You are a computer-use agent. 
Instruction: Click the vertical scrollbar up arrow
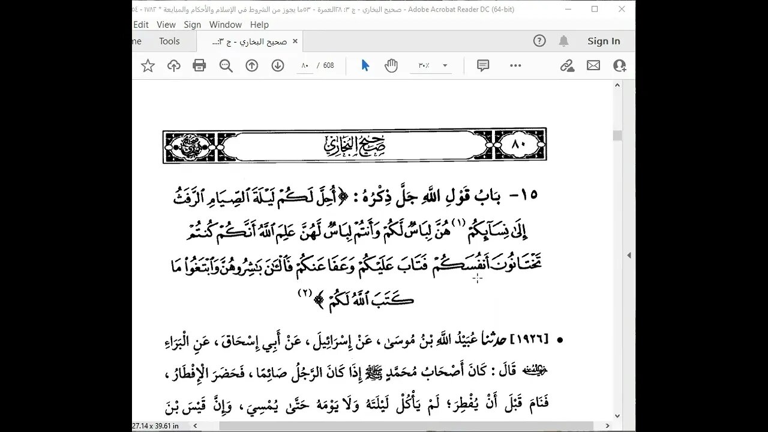[x=617, y=86]
